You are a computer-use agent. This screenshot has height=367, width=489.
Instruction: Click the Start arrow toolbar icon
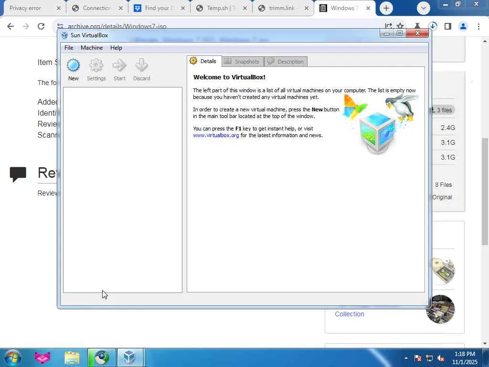click(x=119, y=70)
